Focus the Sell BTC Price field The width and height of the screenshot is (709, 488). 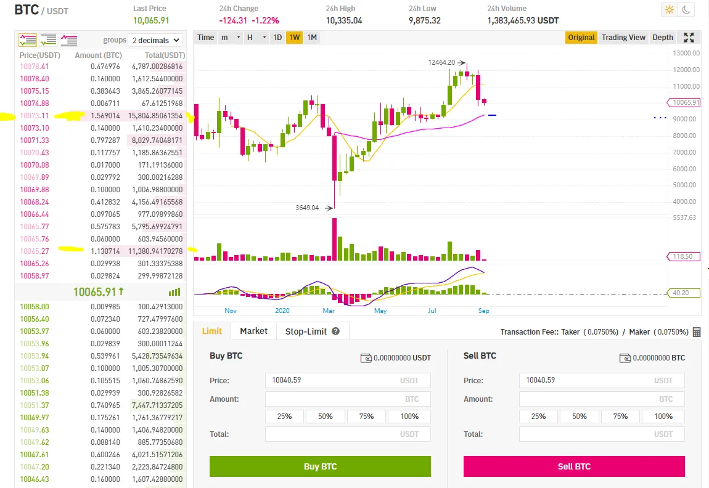[x=602, y=380]
